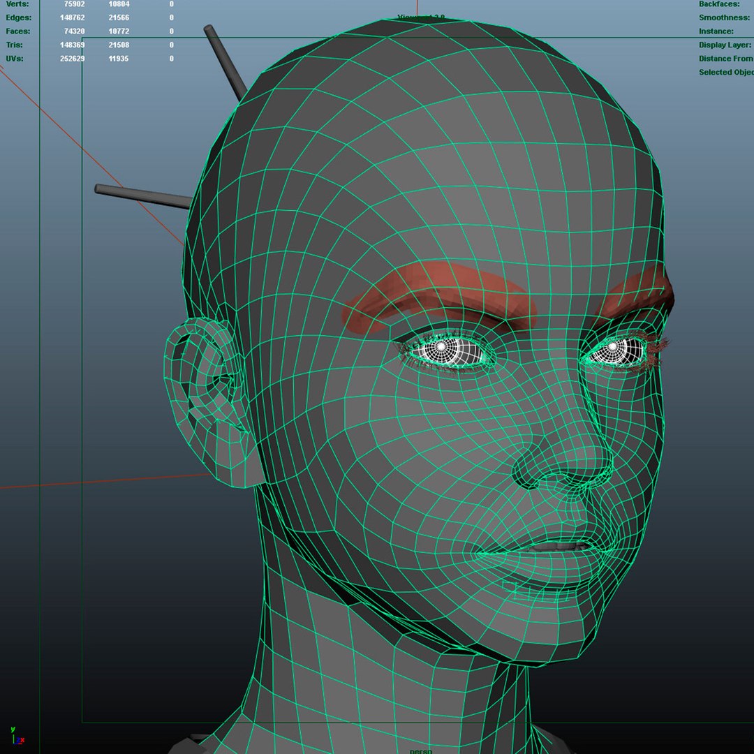Click the Verts label in the poly count HUD
The height and width of the screenshot is (754, 754).
click(17, 4)
